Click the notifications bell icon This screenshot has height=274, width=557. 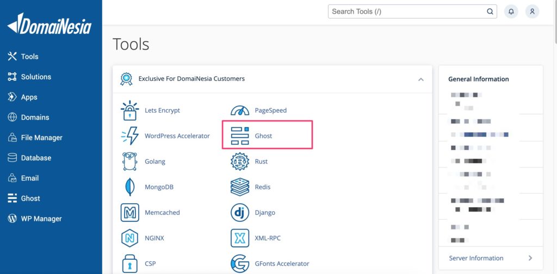[x=511, y=11]
